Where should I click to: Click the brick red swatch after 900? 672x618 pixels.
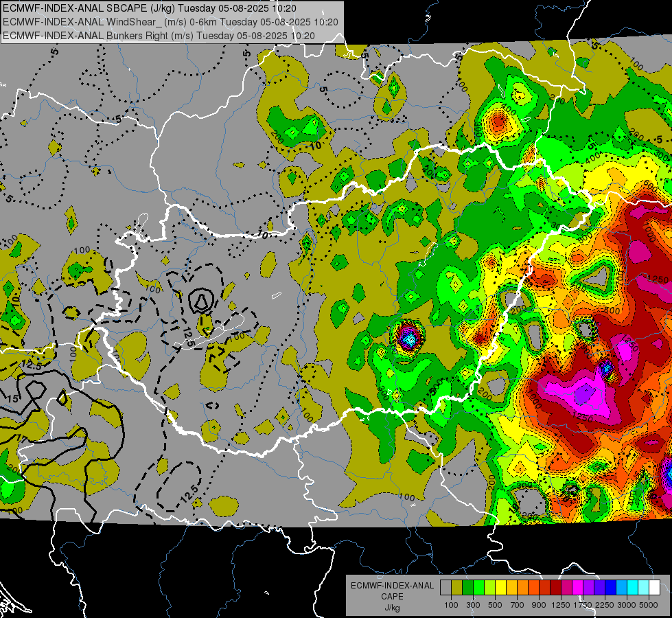pos(545,588)
